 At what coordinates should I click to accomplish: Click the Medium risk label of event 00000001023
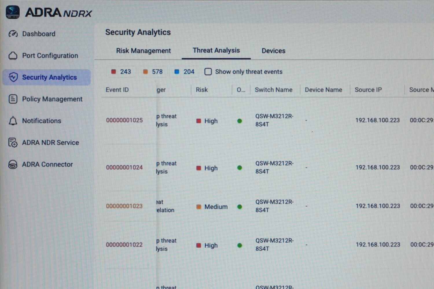tap(216, 207)
